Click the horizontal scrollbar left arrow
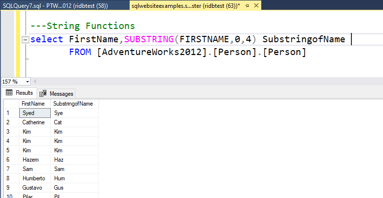The height and width of the screenshot is (198, 383). pyautogui.click(x=35, y=82)
